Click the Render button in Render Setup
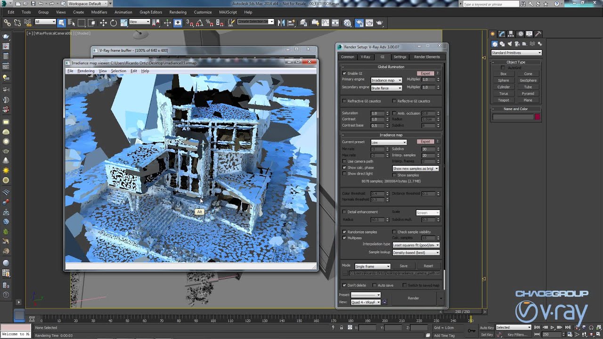 [413, 298]
